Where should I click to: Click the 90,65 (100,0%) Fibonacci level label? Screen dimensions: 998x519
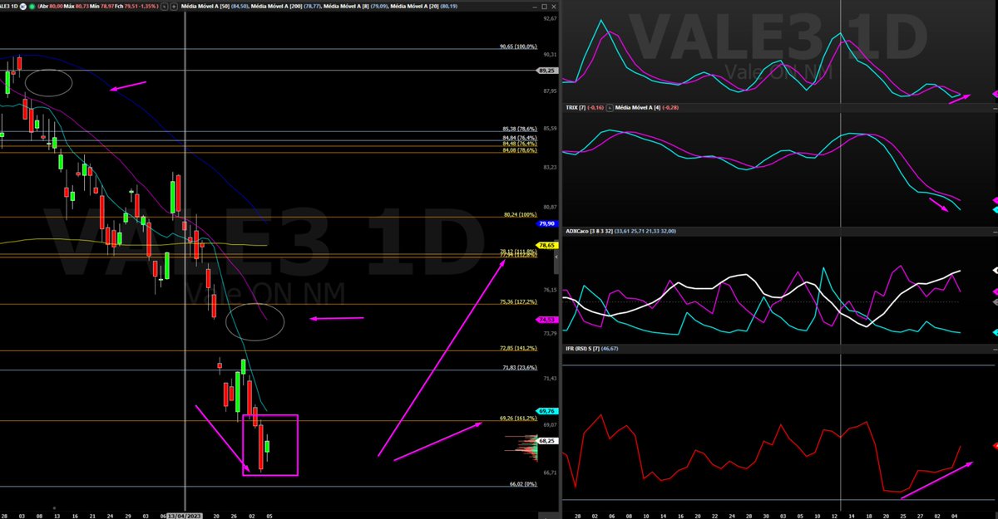pos(517,47)
